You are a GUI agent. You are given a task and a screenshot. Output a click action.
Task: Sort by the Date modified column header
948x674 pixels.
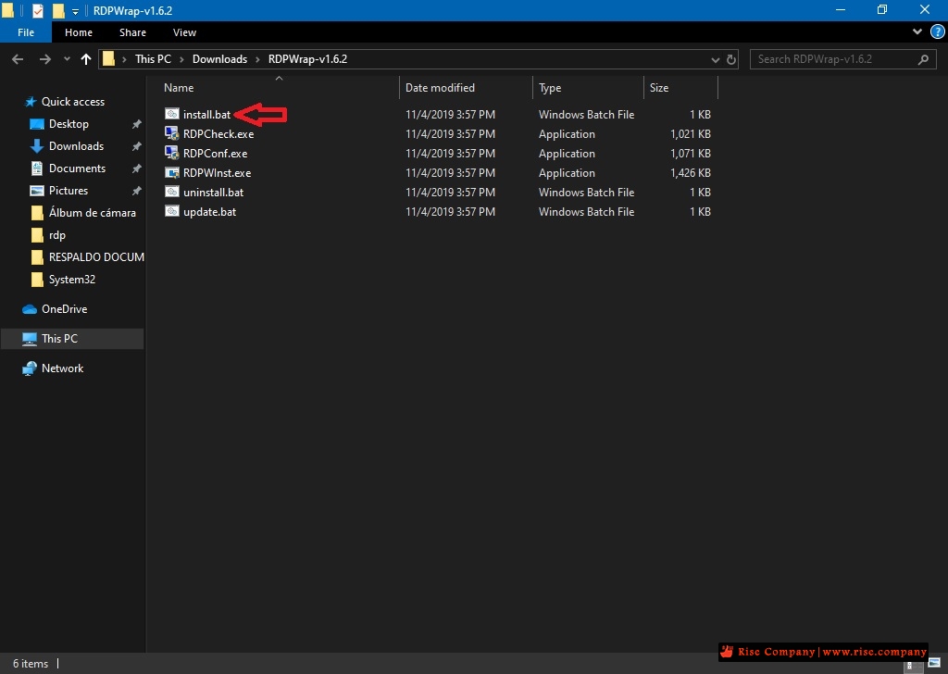[467, 88]
